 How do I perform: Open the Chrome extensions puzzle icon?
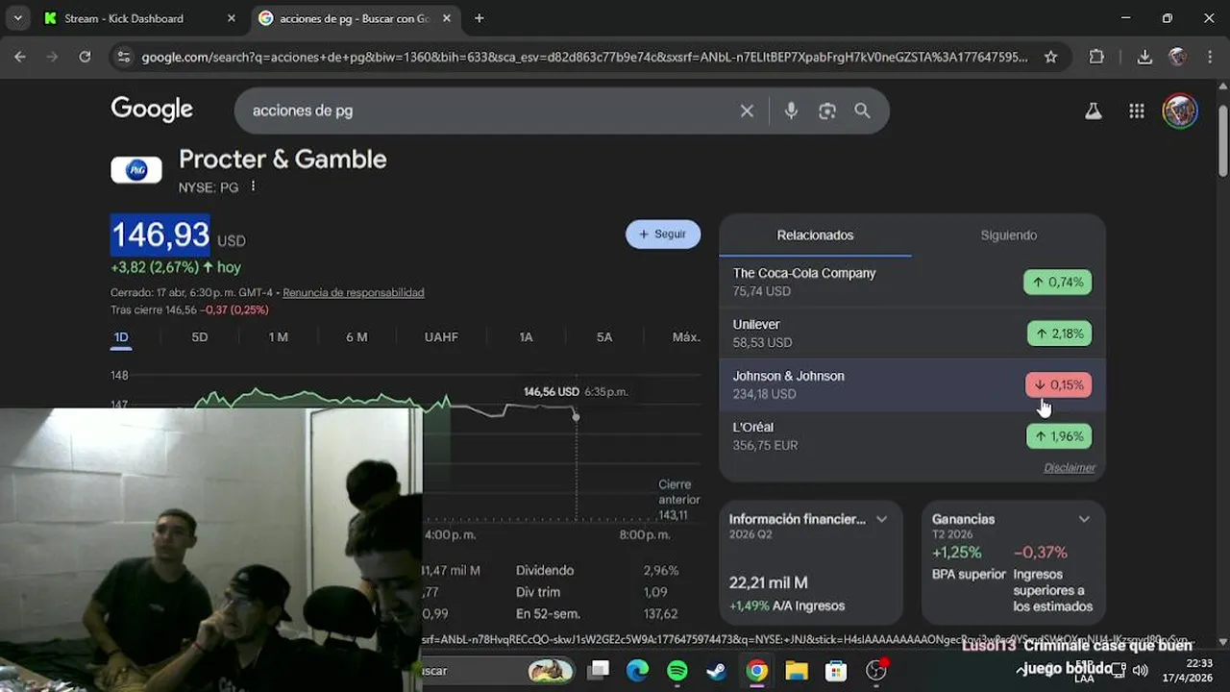[1096, 57]
